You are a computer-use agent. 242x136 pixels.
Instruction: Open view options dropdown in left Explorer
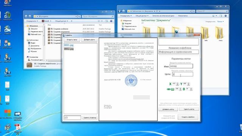[x=102, y=21]
